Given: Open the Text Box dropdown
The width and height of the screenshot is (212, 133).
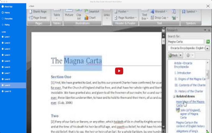Looking at the screenshot, I should 144,15.
